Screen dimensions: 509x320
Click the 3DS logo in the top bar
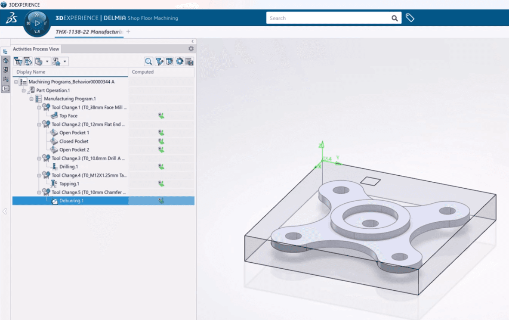coord(11,18)
